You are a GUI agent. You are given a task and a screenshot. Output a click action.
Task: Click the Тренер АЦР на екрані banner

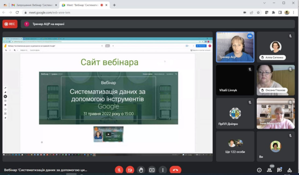[158, 24]
